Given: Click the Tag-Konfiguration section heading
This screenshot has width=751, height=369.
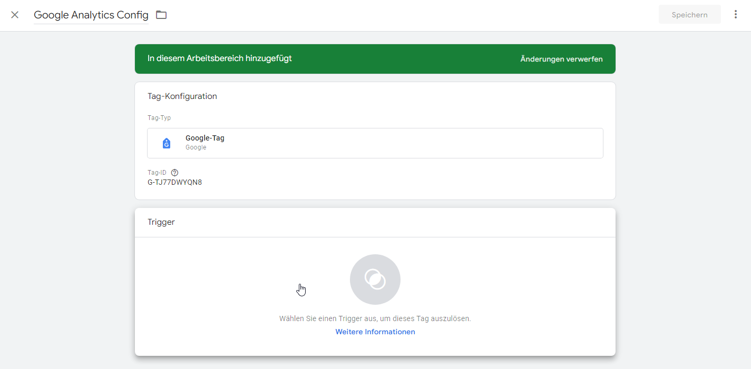Looking at the screenshot, I should [182, 96].
